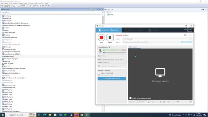Open help icon beside kbps setting
This screenshot has height=117, width=208.
pyautogui.click(x=191, y=102)
